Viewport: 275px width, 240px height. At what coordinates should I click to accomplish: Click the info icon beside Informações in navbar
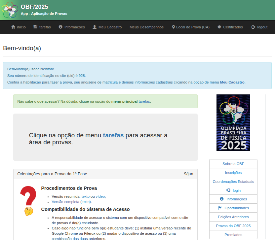60,27
